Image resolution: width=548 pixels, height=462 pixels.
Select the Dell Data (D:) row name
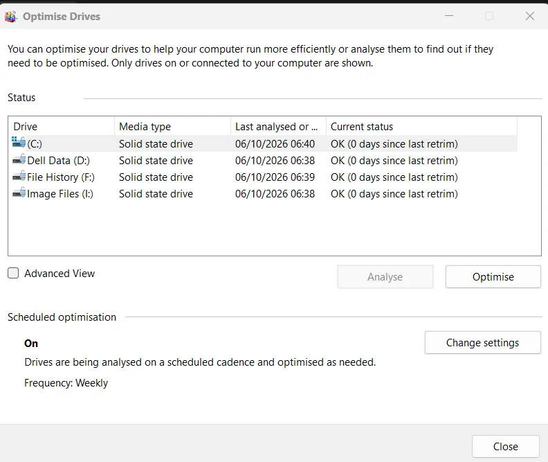(58, 161)
